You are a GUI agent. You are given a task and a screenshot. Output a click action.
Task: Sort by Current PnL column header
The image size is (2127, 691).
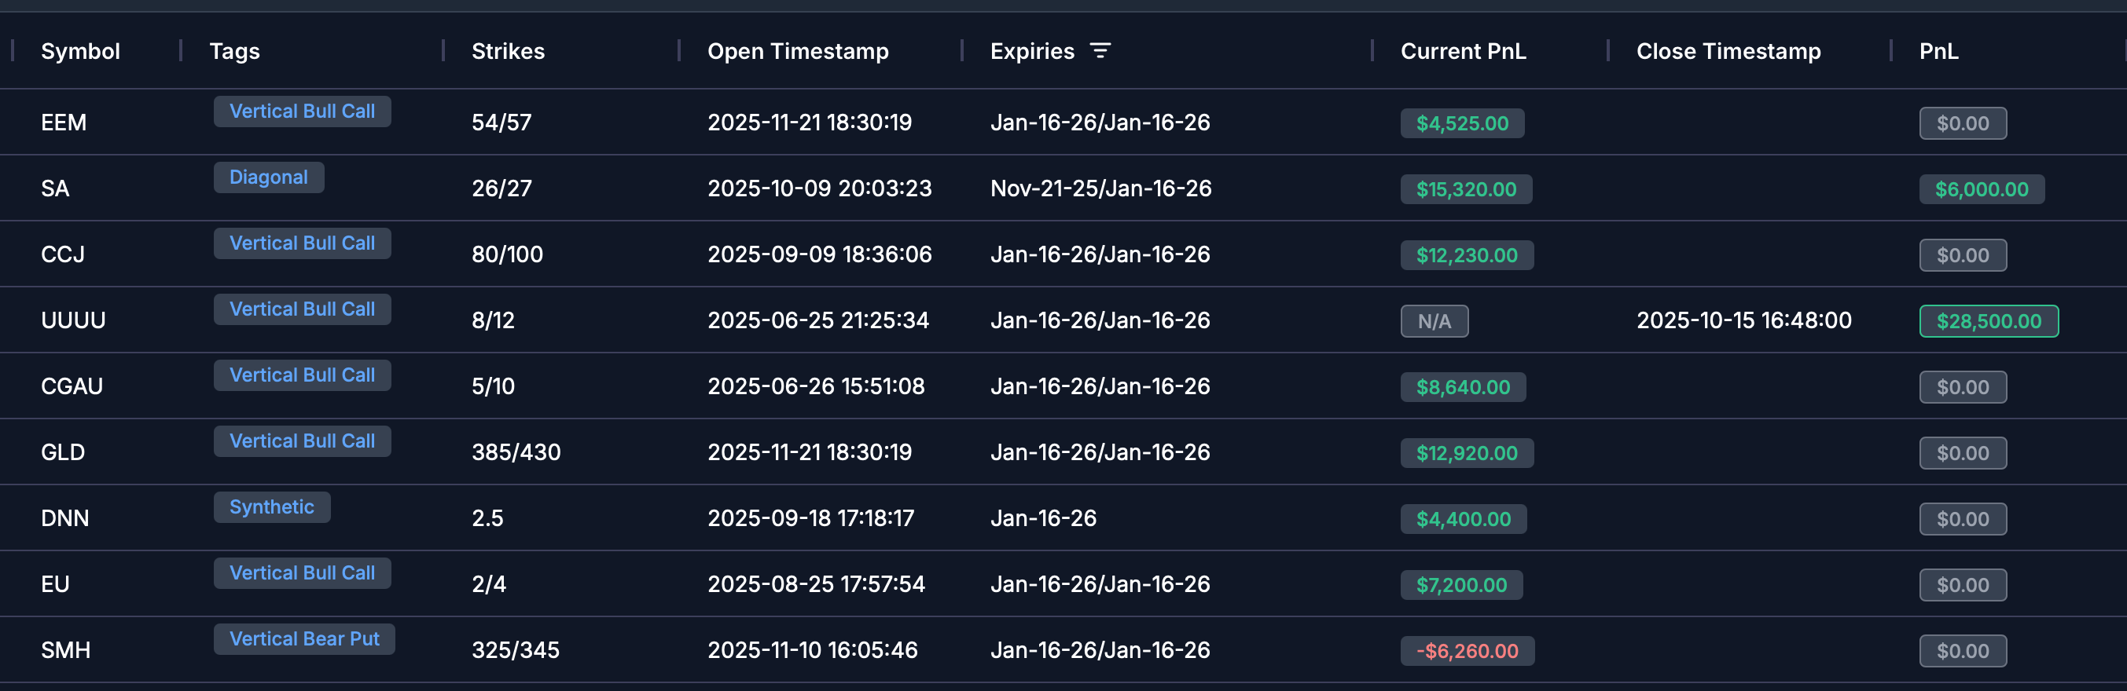coord(1462,51)
